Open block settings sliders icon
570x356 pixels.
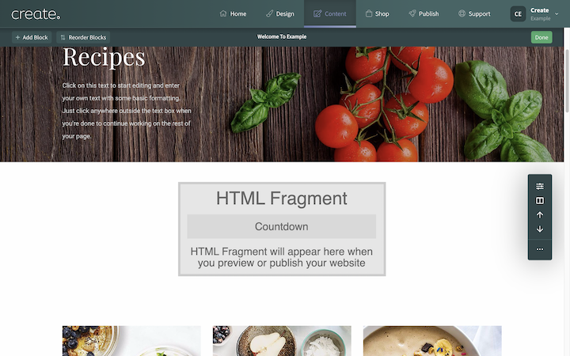540,187
